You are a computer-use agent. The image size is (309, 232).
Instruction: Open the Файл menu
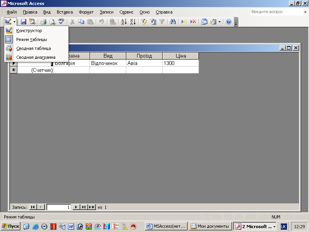pos(12,12)
